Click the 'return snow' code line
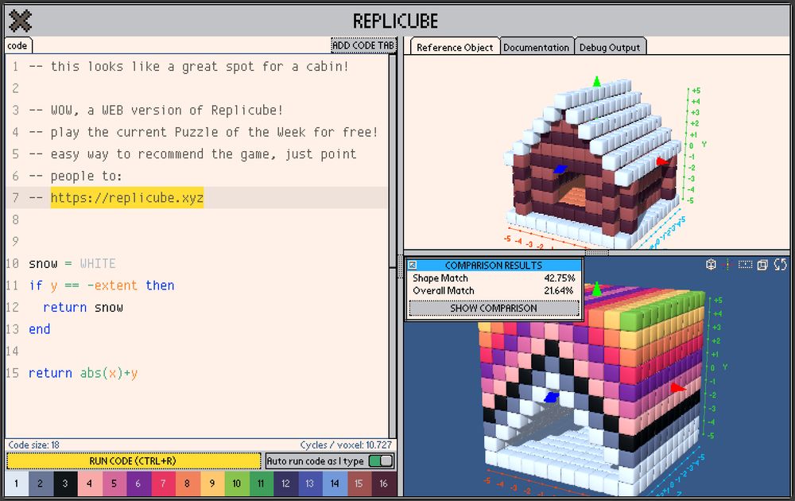This screenshot has width=795, height=501. pyautogui.click(x=83, y=307)
